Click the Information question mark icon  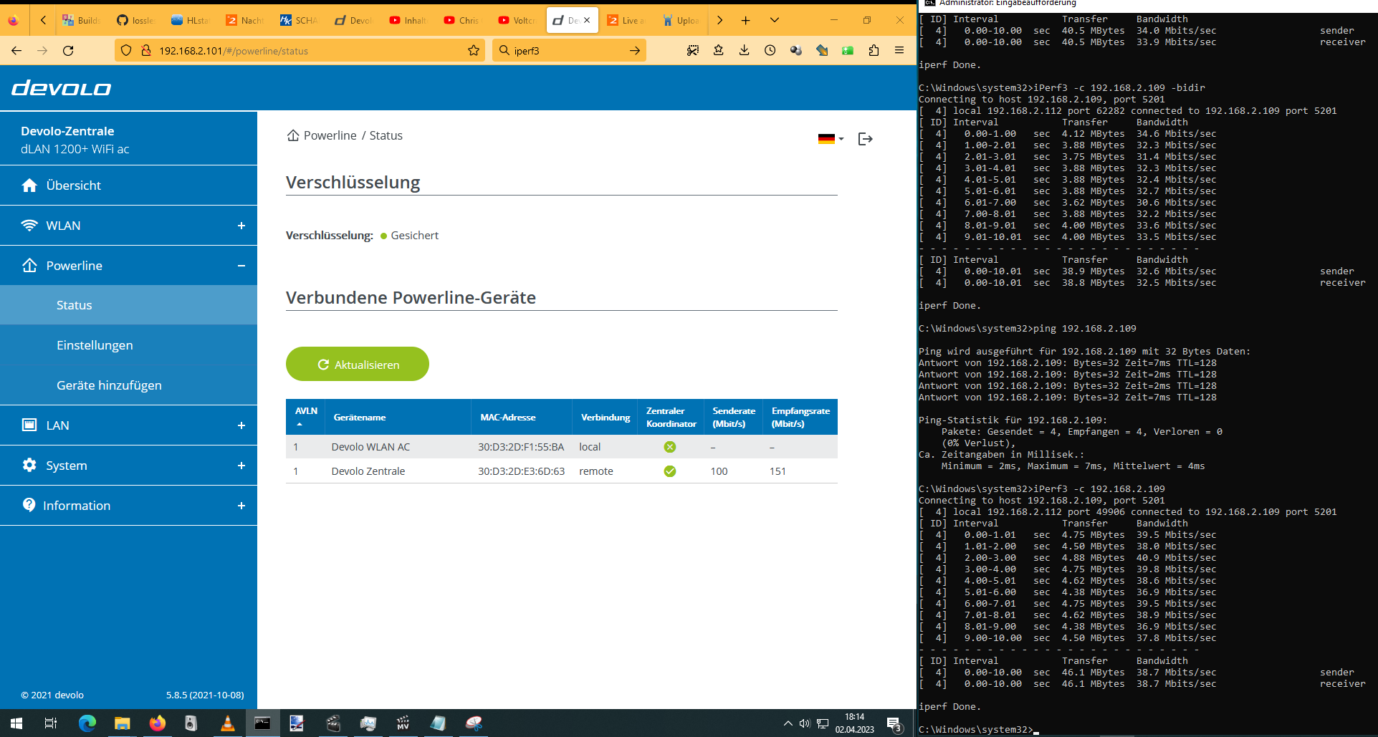coord(29,505)
